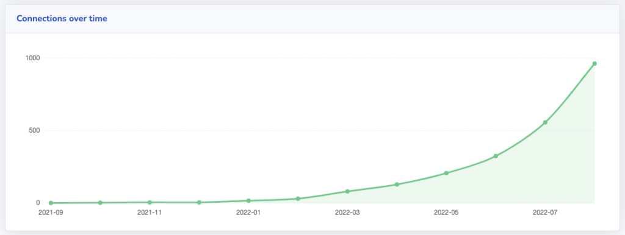Select the data point above 2022-03
625x235 pixels.
tap(347, 191)
